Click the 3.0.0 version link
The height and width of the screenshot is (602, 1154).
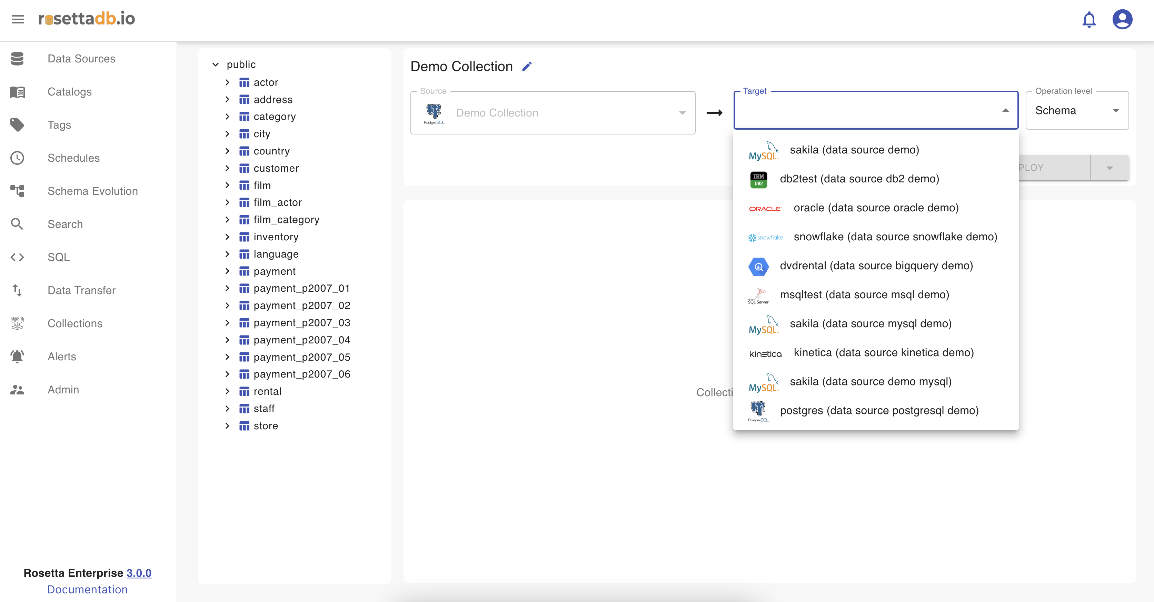coord(139,573)
